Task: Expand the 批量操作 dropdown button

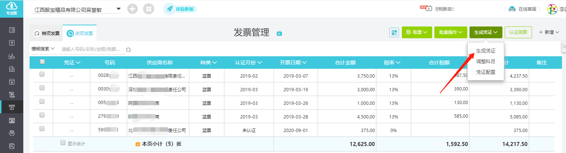Action: (x=450, y=32)
